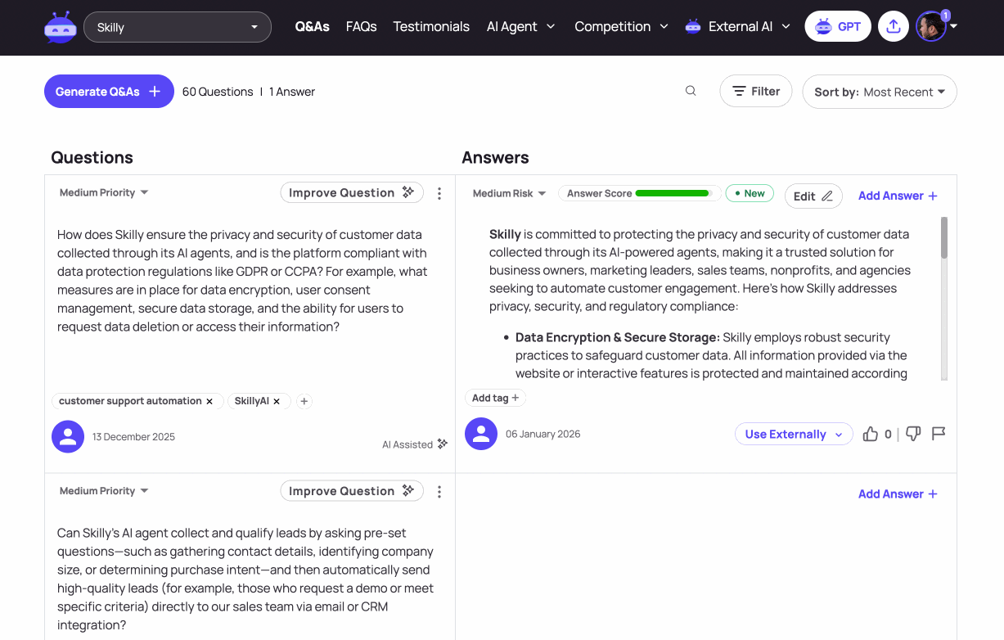Expand the Sort by Most Recent dropdown

880,92
